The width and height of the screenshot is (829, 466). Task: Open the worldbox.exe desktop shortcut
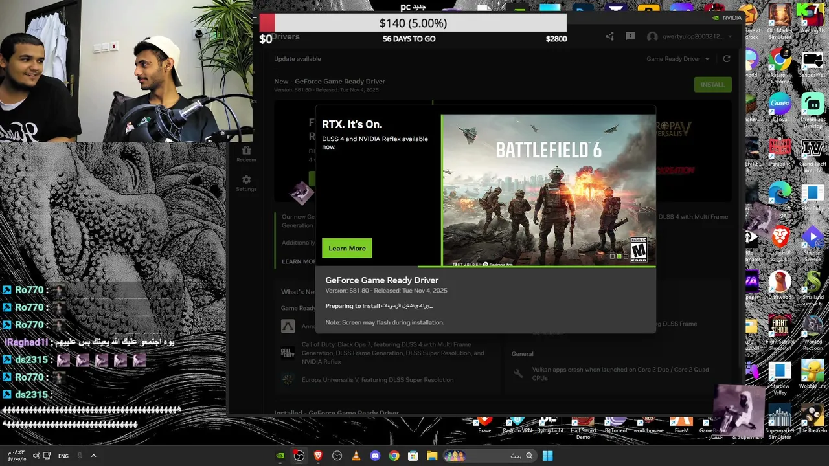[x=648, y=426]
